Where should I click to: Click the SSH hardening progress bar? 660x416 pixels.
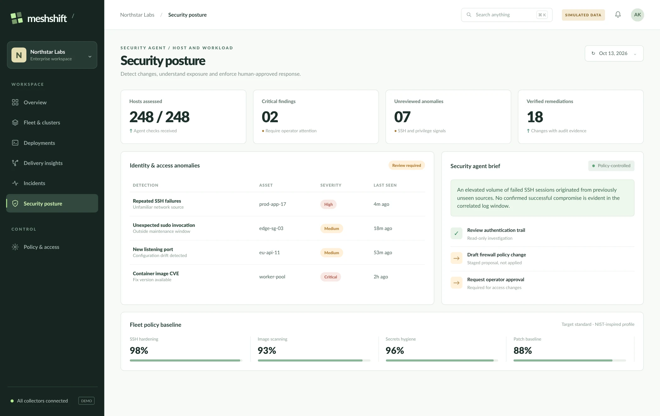click(x=186, y=360)
